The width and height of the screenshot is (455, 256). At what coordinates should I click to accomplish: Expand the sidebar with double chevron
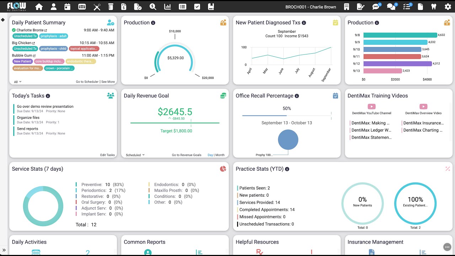point(4,250)
